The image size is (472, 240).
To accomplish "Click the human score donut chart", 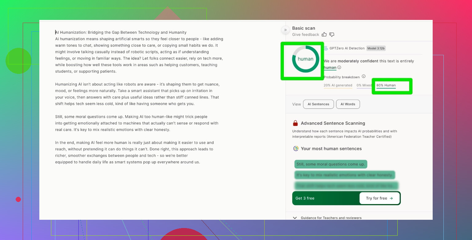I will point(305,59).
